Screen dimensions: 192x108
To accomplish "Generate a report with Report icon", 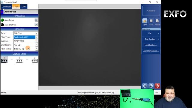I will (157, 21).
